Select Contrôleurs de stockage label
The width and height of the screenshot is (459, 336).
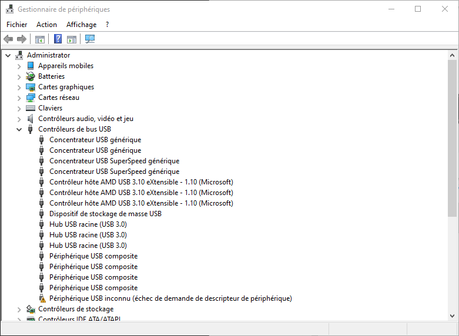pos(76,309)
